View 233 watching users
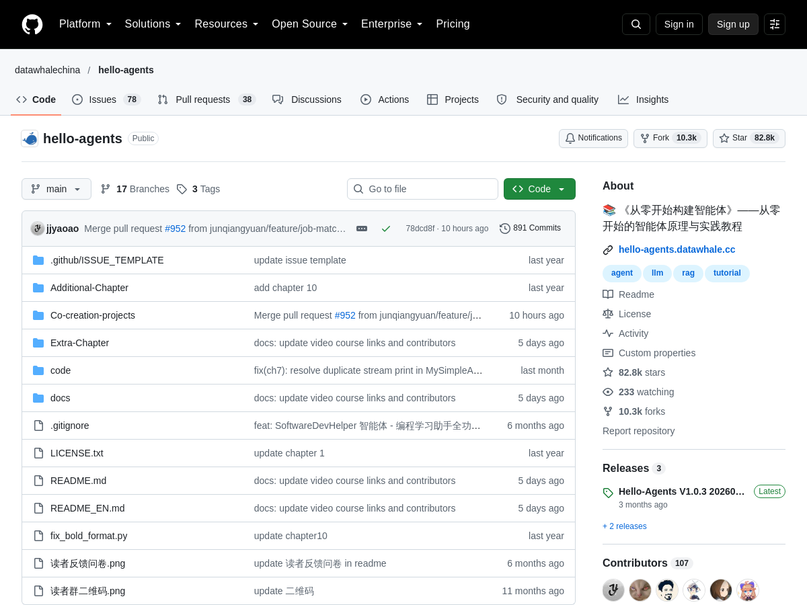This screenshot has width=807, height=605. pos(638,392)
